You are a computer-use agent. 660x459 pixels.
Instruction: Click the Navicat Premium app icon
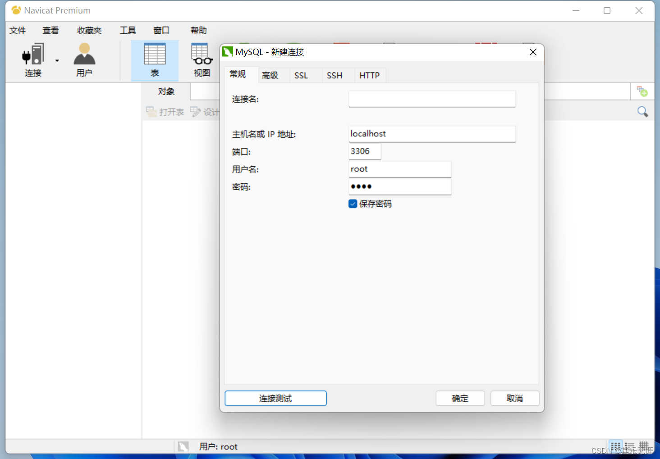16,10
